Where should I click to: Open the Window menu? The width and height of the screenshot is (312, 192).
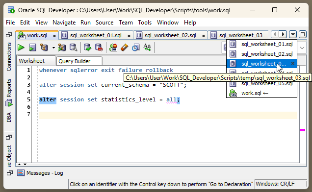coord(168,23)
